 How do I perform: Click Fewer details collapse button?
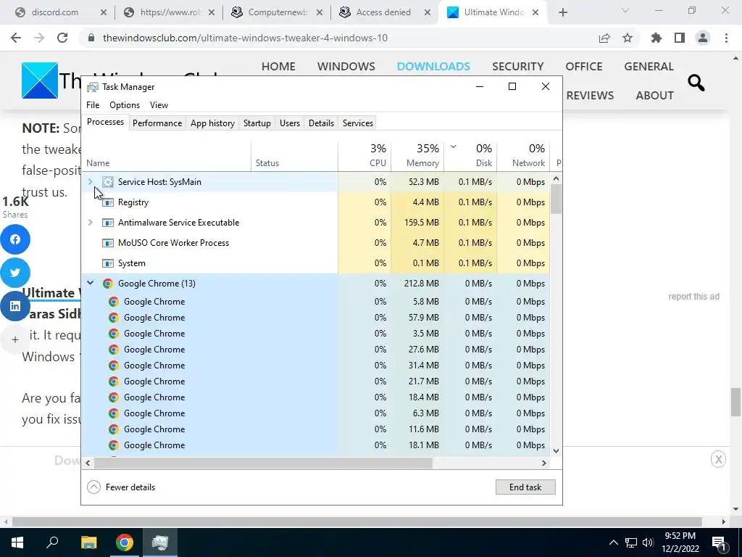(x=122, y=487)
